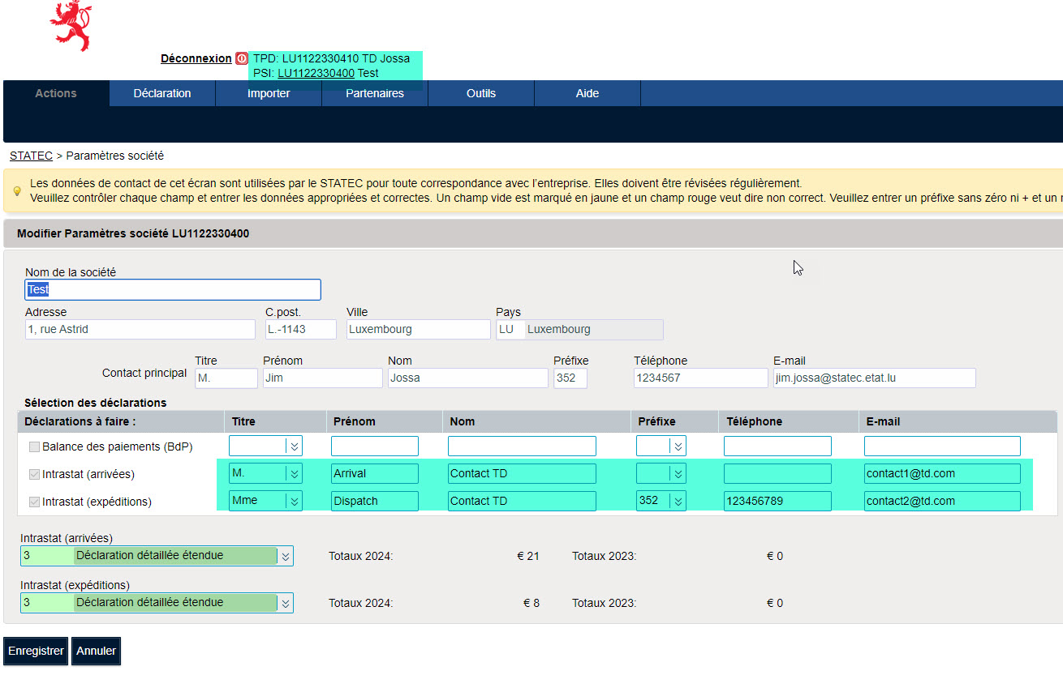Open the Importer menu
1063x675 pixels.
[x=269, y=93]
